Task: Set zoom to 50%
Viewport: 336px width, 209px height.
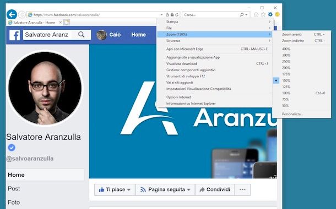Action: (x=302, y=106)
